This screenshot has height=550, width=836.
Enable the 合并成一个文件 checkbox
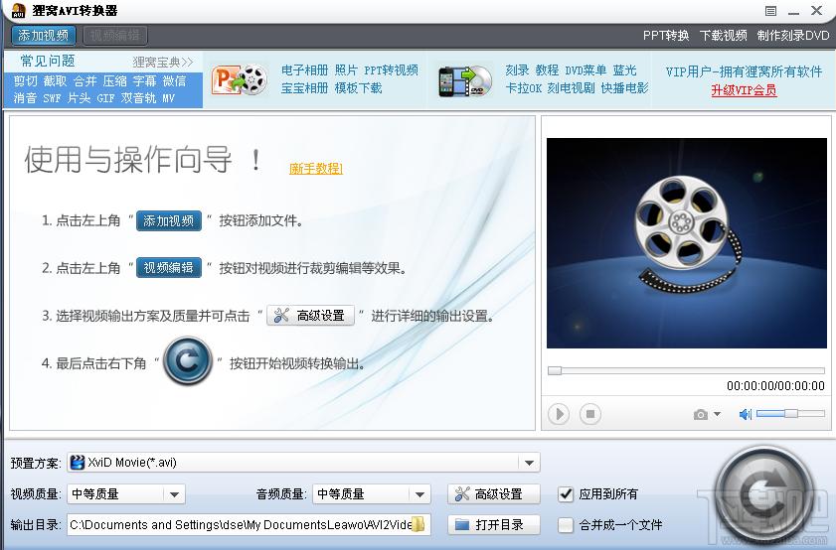566,525
